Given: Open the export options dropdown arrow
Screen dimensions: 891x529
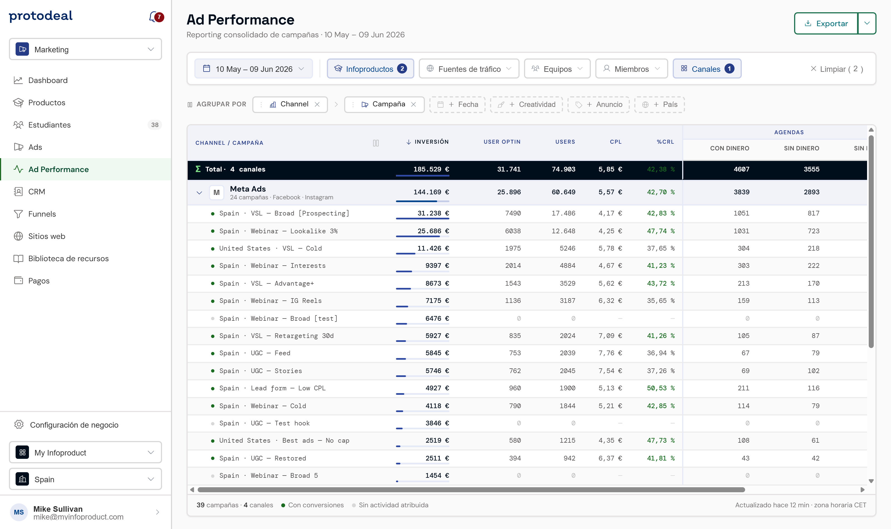Looking at the screenshot, I should 867,24.
